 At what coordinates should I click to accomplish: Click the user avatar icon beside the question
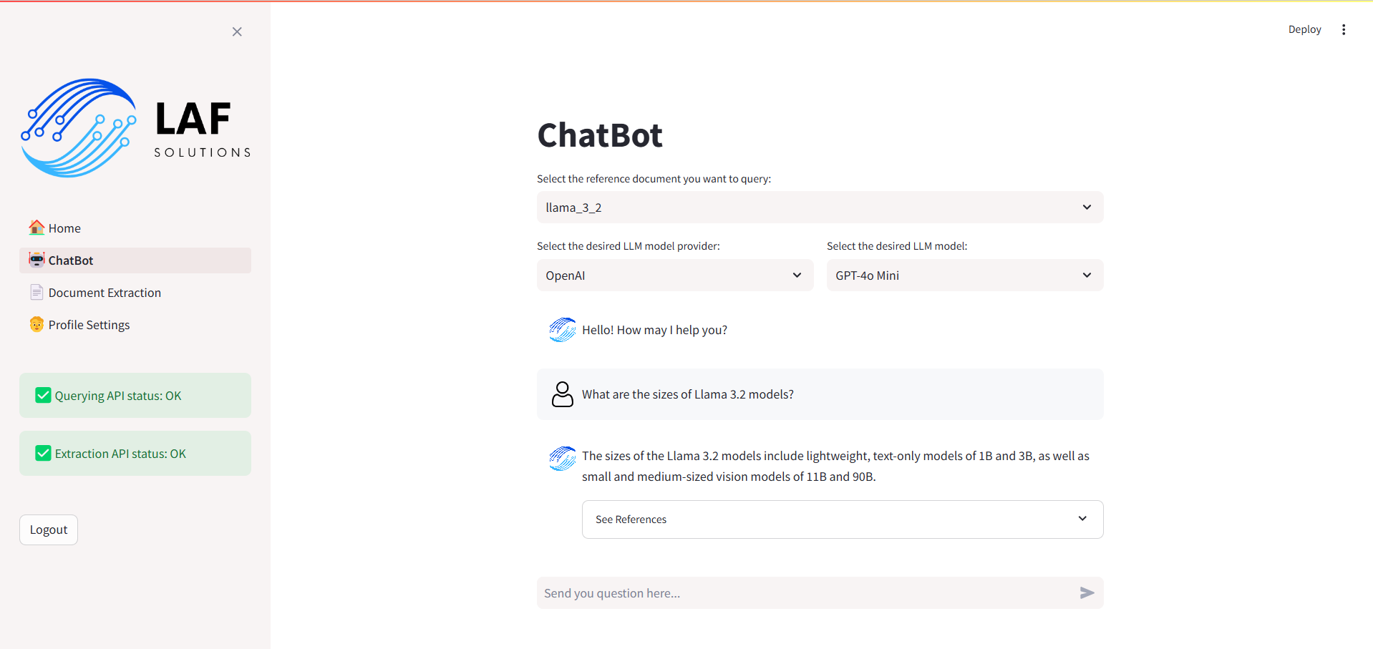point(563,394)
